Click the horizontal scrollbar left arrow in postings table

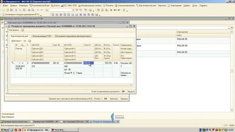coord(12,85)
